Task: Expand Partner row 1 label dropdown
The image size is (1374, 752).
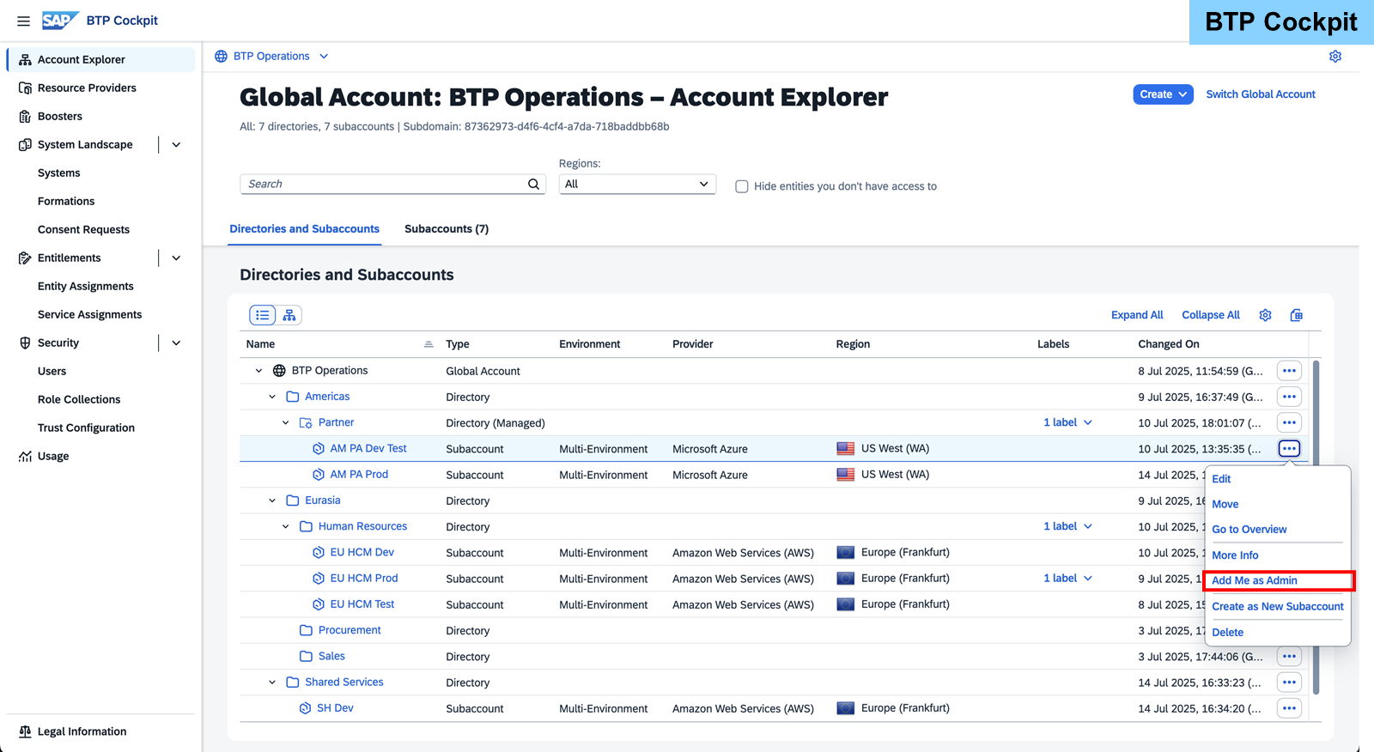Action: point(1067,422)
